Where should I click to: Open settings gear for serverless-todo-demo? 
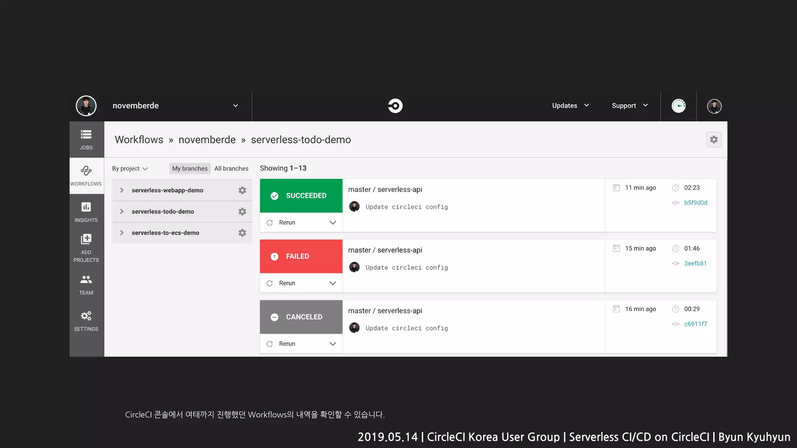242,212
